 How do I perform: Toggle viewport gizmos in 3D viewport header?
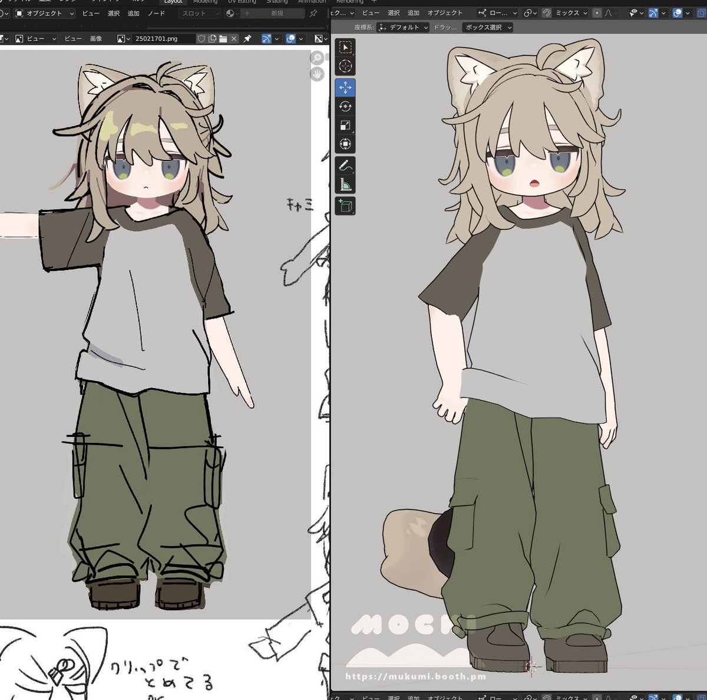[x=653, y=12]
